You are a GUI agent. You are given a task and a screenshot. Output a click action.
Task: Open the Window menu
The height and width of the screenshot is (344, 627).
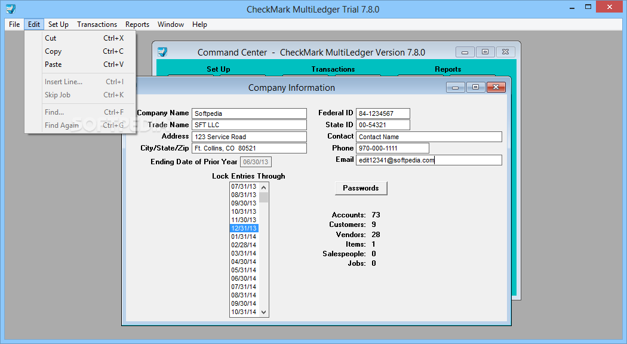tap(171, 24)
